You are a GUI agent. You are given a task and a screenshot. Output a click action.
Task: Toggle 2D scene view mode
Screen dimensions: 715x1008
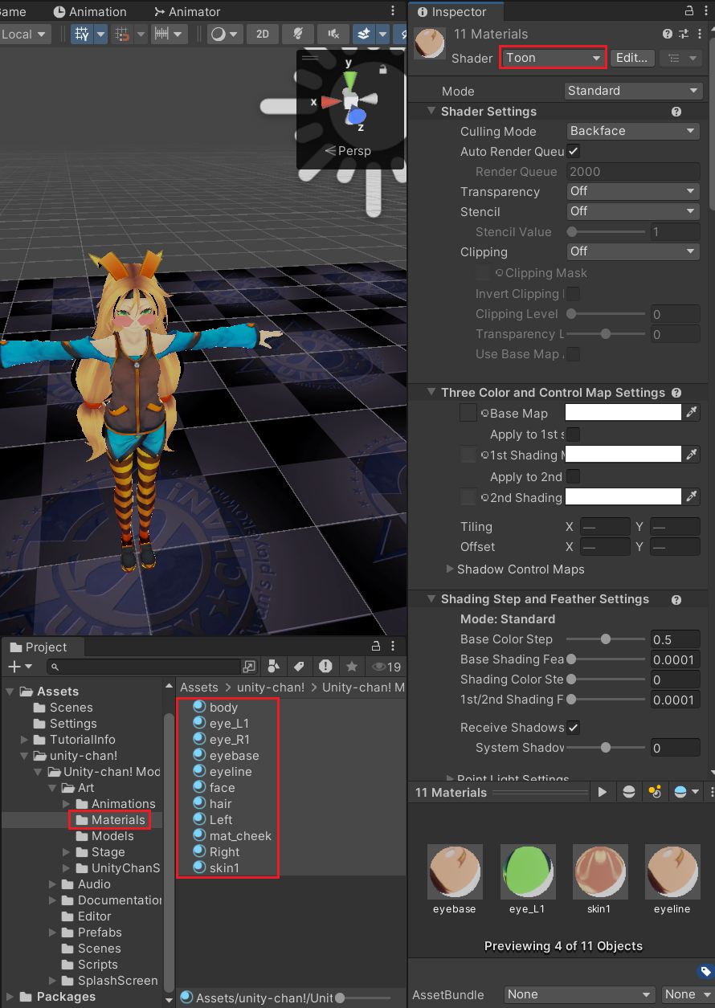tap(262, 35)
